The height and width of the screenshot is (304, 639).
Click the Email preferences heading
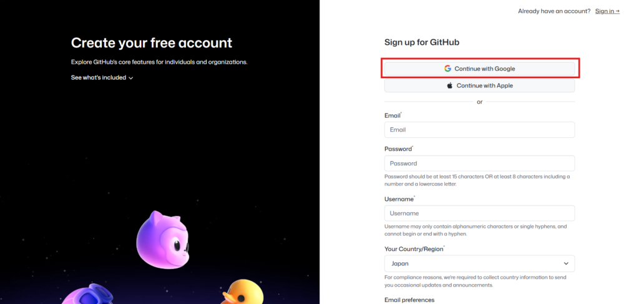point(409,300)
